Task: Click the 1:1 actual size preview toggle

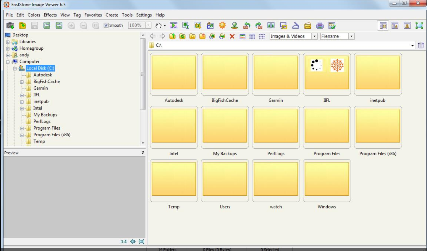Action: [x=124, y=242]
